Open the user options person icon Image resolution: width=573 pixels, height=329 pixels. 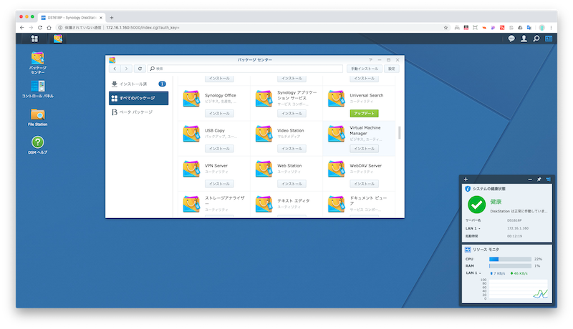pos(524,39)
